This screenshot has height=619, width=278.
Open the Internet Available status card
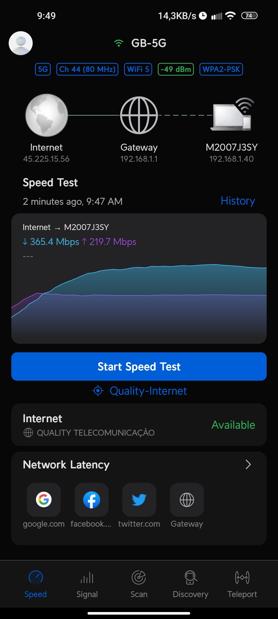[x=139, y=425]
